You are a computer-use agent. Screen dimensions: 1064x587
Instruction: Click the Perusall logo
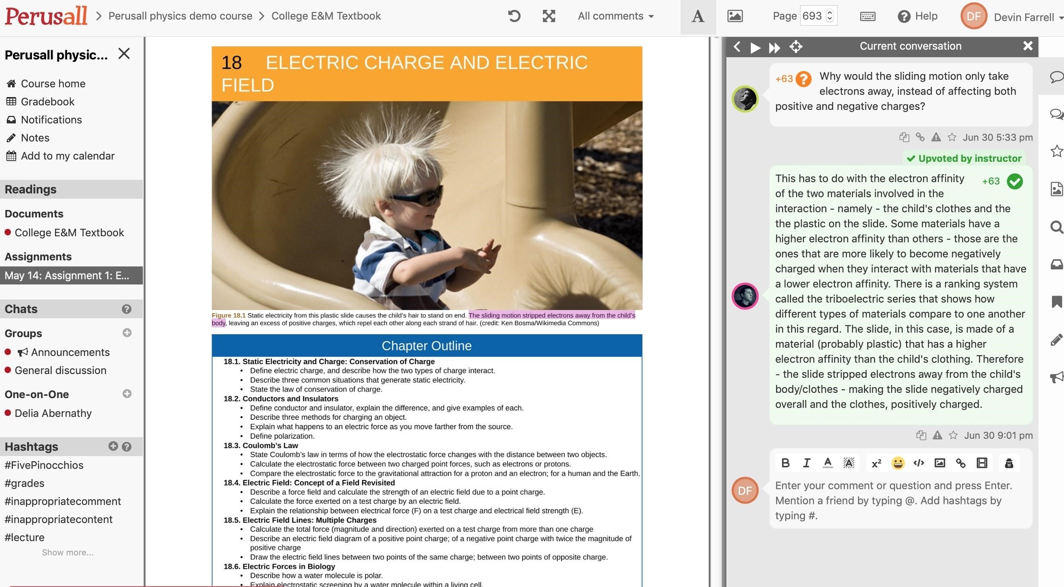pos(46,16)
